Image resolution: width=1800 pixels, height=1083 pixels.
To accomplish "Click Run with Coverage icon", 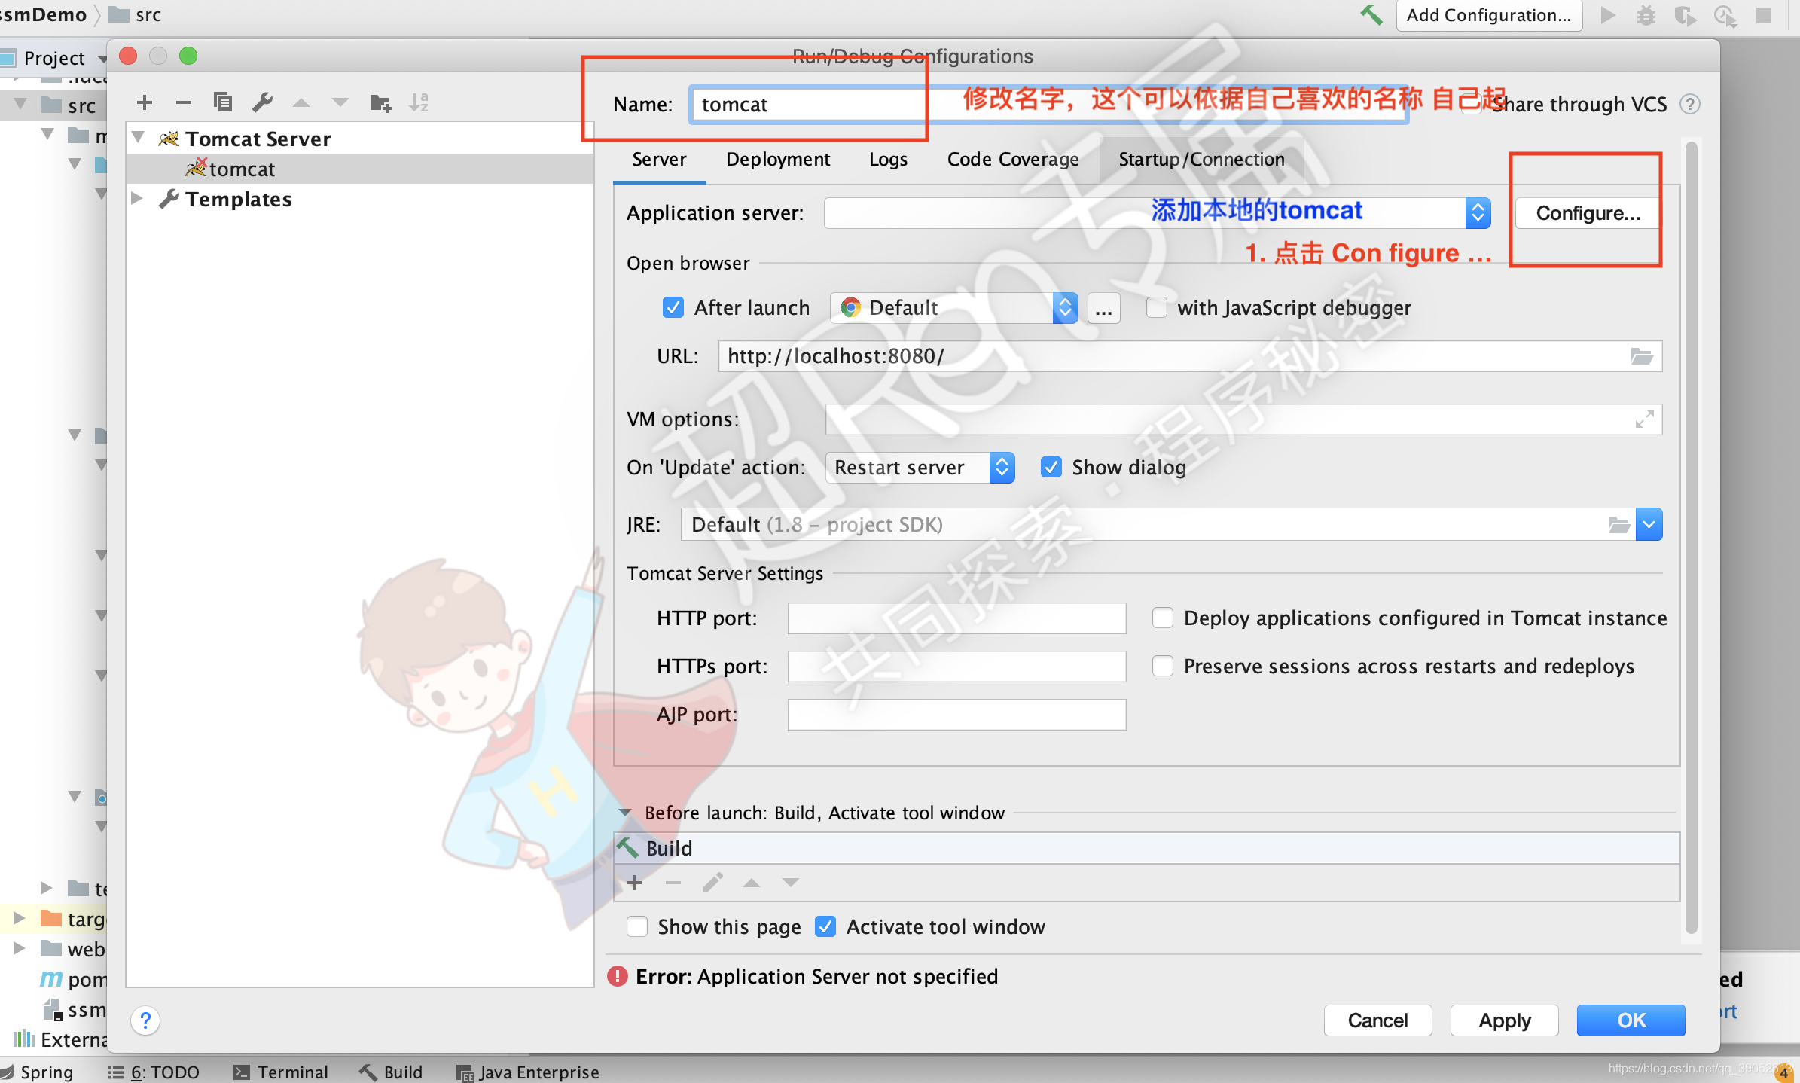I will tap(1686, 15).
